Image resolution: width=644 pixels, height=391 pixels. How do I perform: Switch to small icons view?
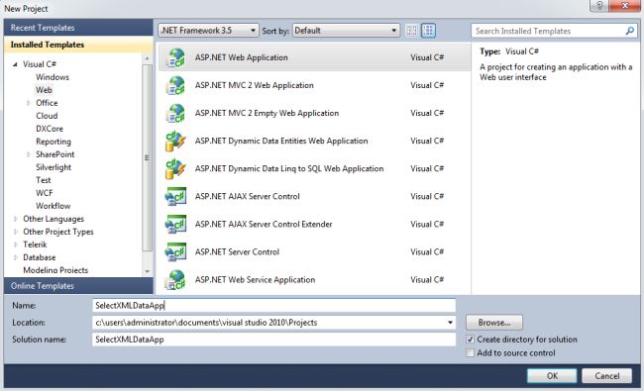411,31
